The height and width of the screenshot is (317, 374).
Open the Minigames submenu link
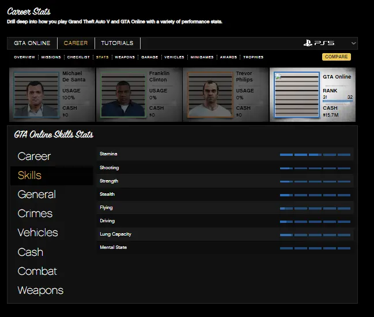(x=202, y=57)
